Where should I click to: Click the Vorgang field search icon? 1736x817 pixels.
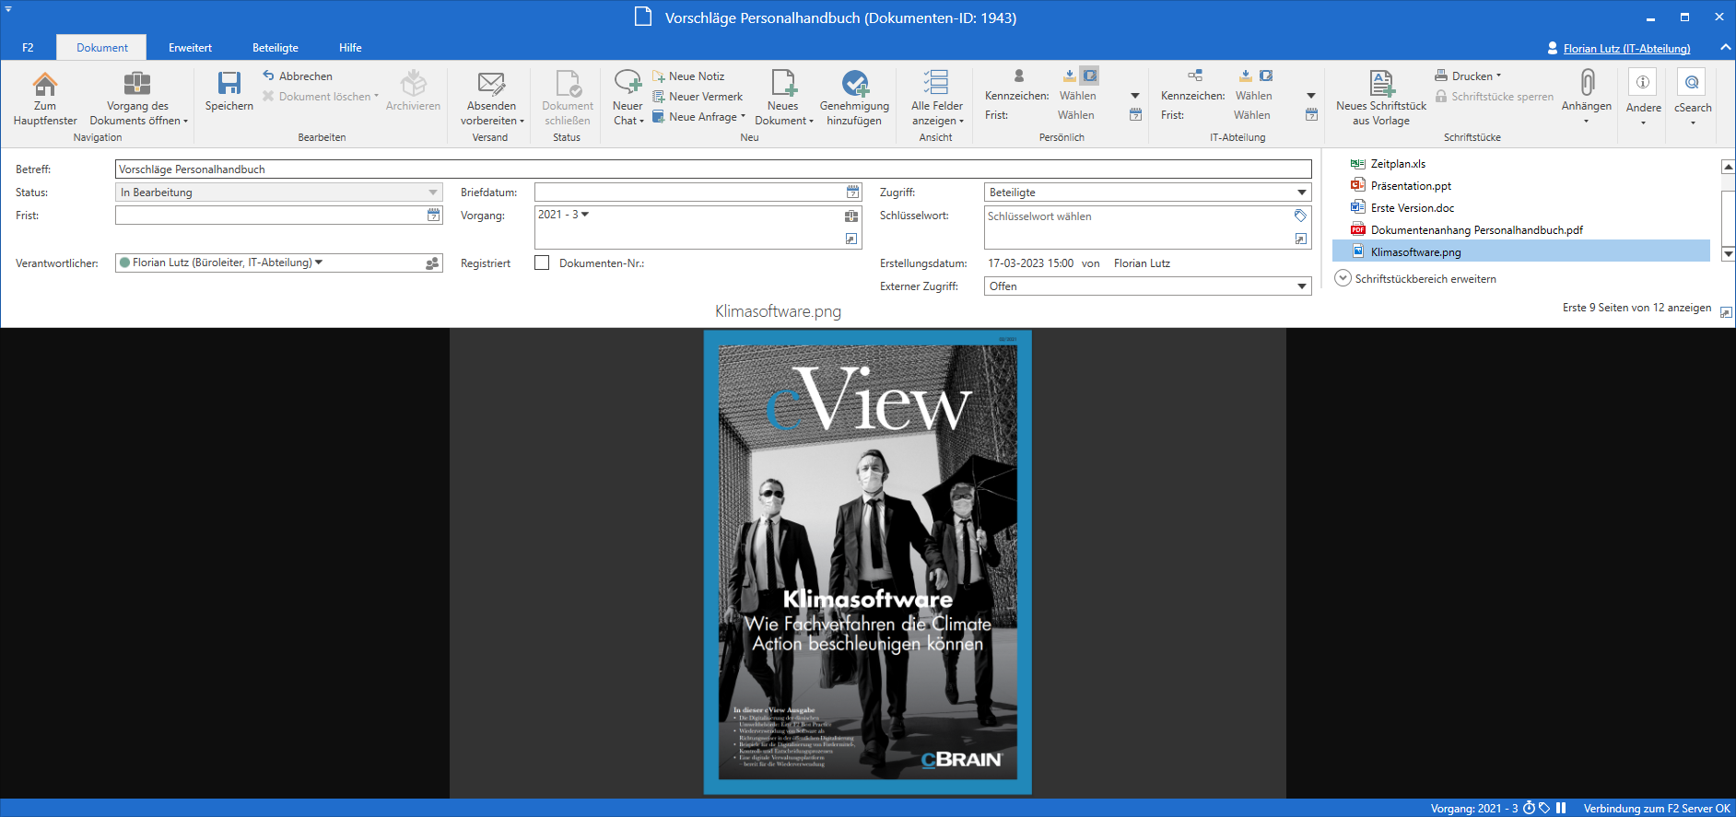coord(851,216)
